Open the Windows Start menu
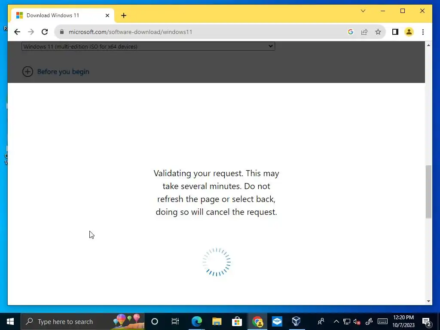 point(10,321)
